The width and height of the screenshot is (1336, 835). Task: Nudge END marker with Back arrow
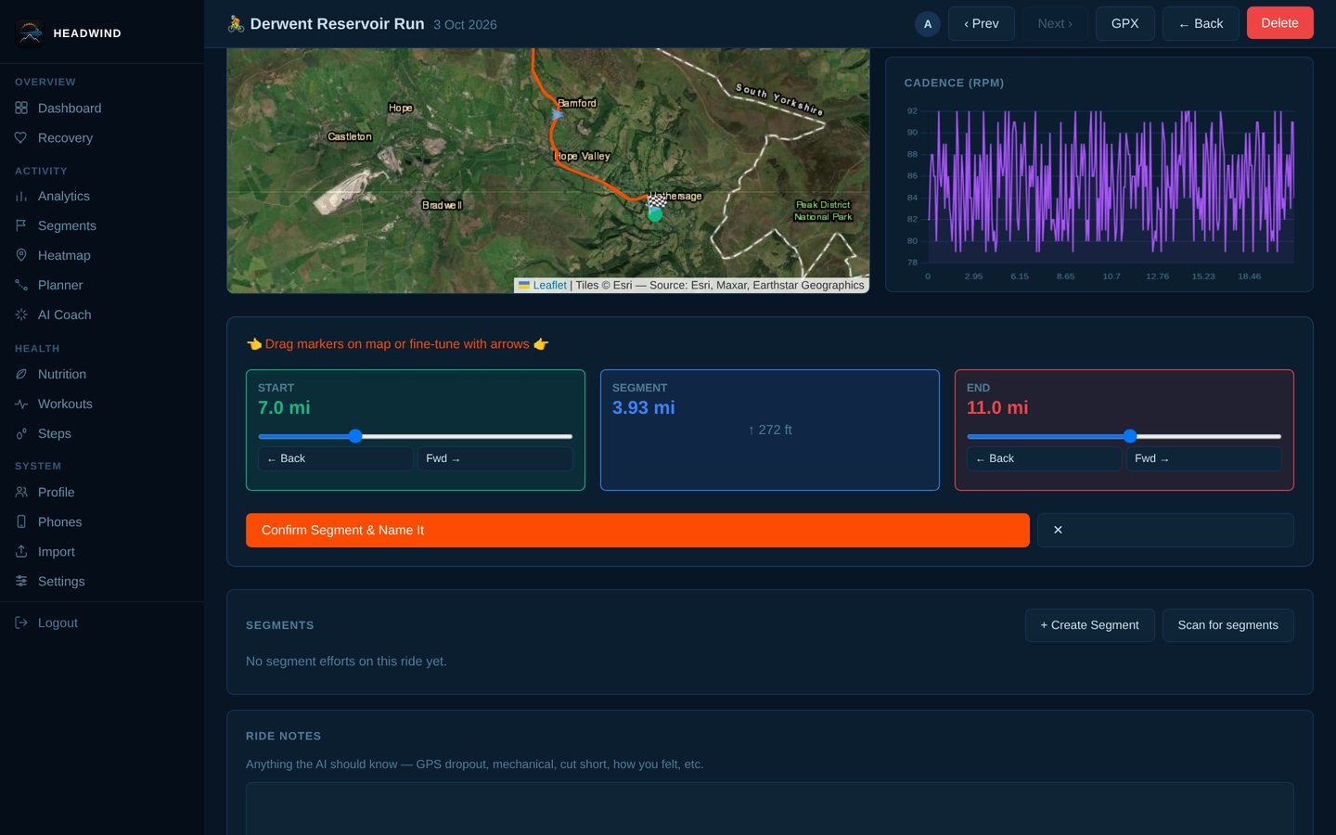coord(1045,458)
